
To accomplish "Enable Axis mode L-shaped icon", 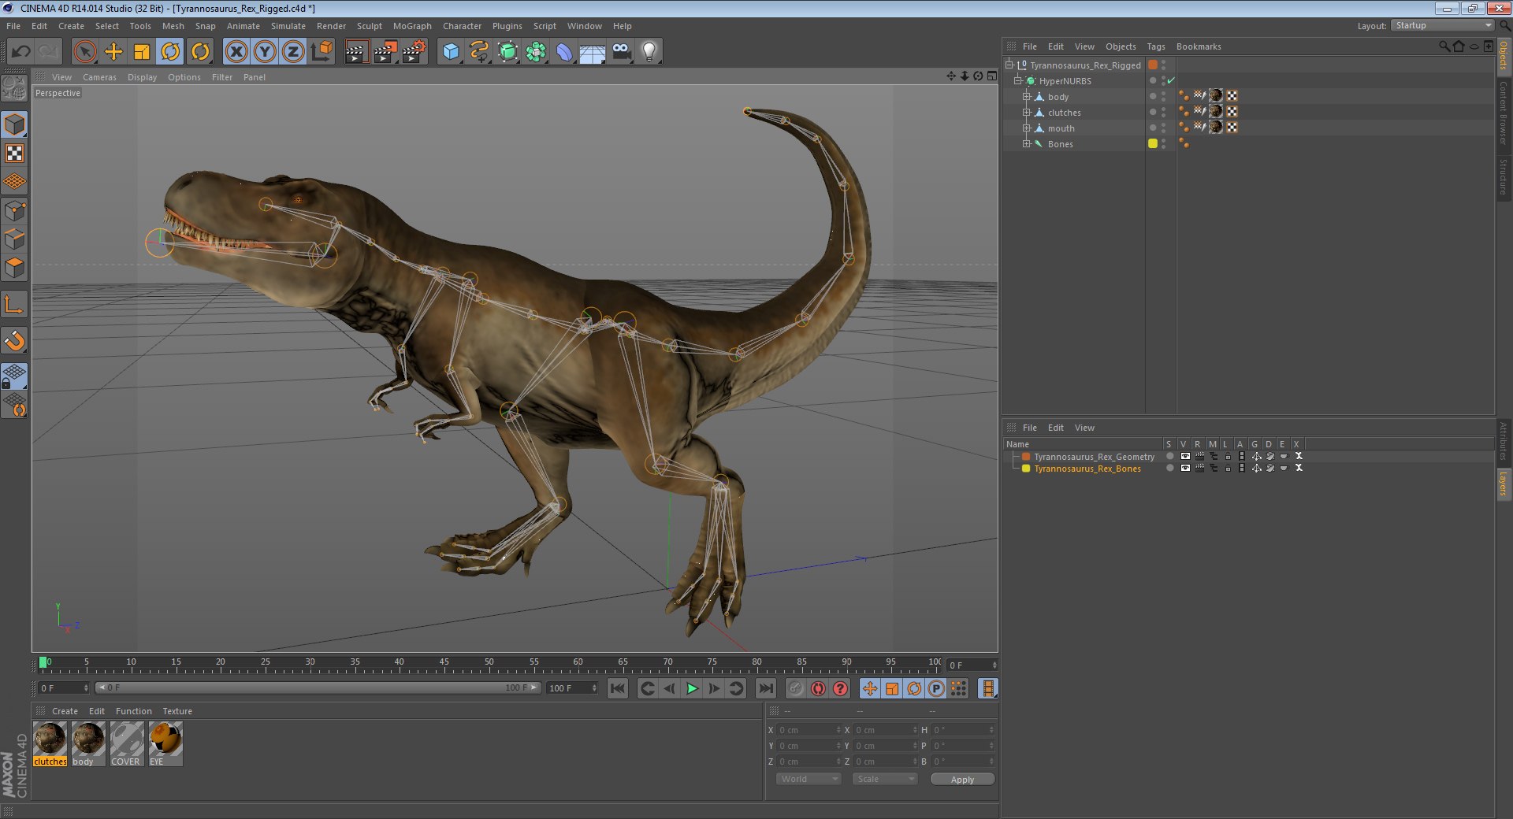I will click(15, 304).
